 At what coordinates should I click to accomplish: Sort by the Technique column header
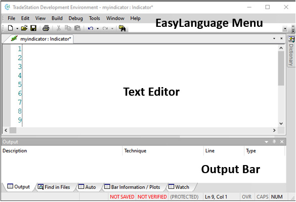tap(163, 151)
